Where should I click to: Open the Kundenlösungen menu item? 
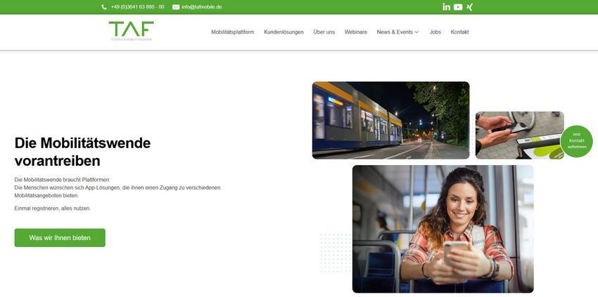[x=284, y=32]
